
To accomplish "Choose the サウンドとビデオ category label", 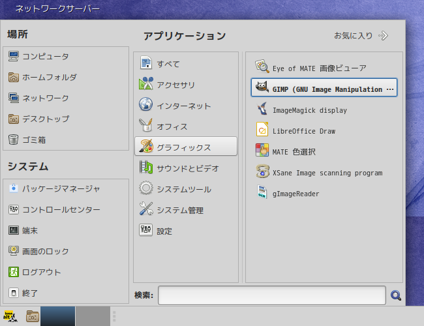I will [x=188, y=168].
